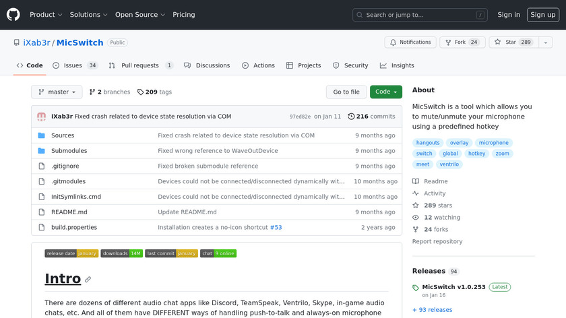This screenshot has height=318, width=566.
Task: Open the 2 branches list
Action: pos(109,92)
